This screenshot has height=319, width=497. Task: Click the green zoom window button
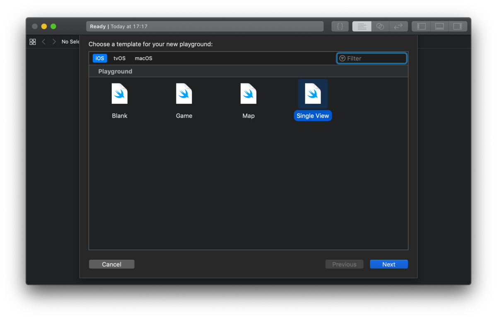pos(53,26)
